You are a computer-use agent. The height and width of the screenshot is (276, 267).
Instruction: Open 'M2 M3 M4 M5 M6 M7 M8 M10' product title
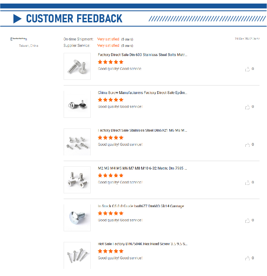pos(142,168)
